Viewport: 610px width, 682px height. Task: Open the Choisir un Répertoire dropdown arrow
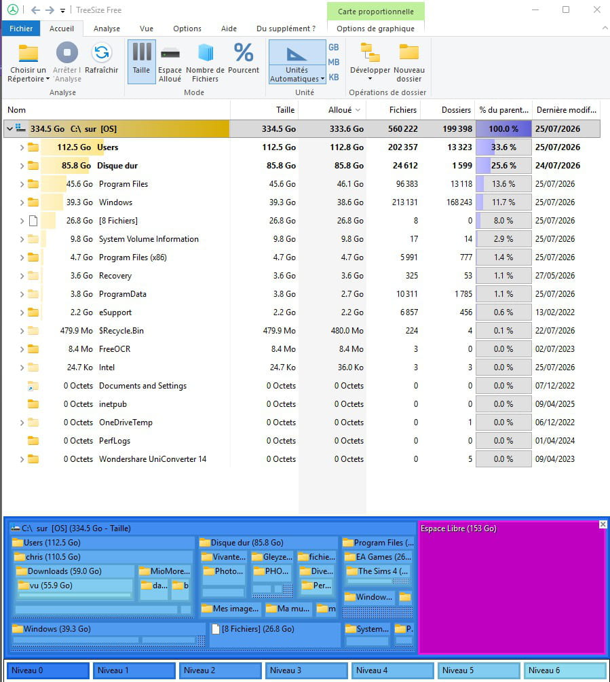47,79
